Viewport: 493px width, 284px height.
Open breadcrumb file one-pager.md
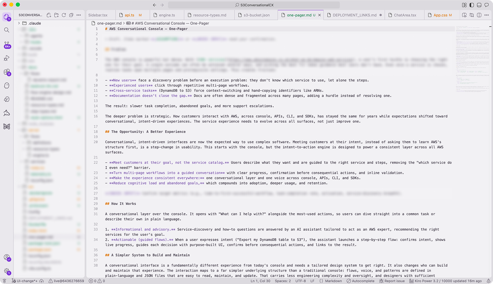(x=106, y=23)
